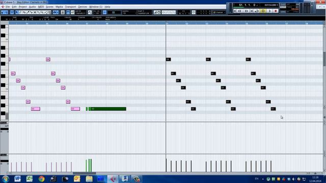Viewport: 326px width, 183px height.
Task: Jump to project end in transport
Action: pos(251,11)
